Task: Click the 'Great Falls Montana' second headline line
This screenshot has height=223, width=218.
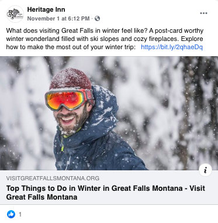Action: coord(41,197)
